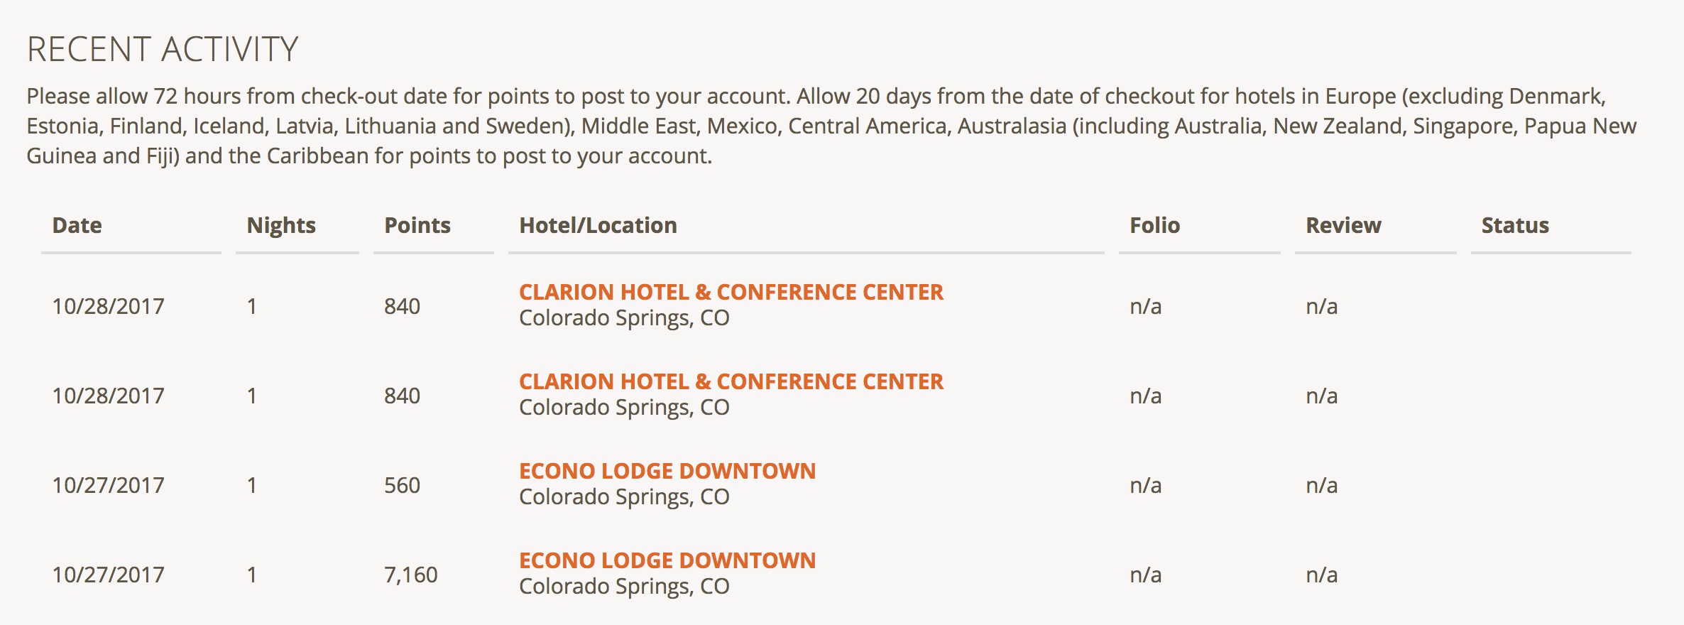The image size is (1684, 625).
Task: Click the Review column header
Action: [1343, 225]
